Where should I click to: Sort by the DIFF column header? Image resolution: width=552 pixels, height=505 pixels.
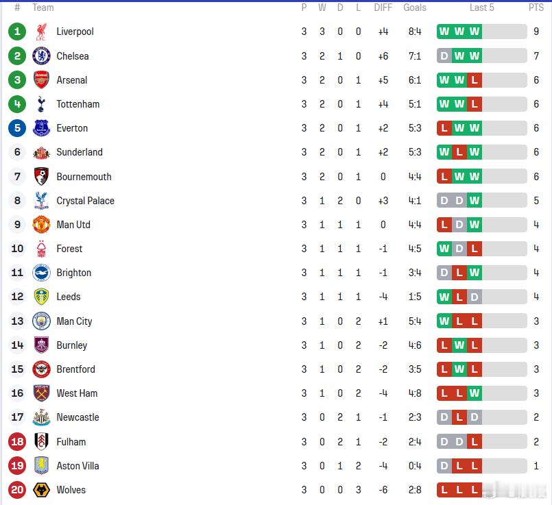383,8
